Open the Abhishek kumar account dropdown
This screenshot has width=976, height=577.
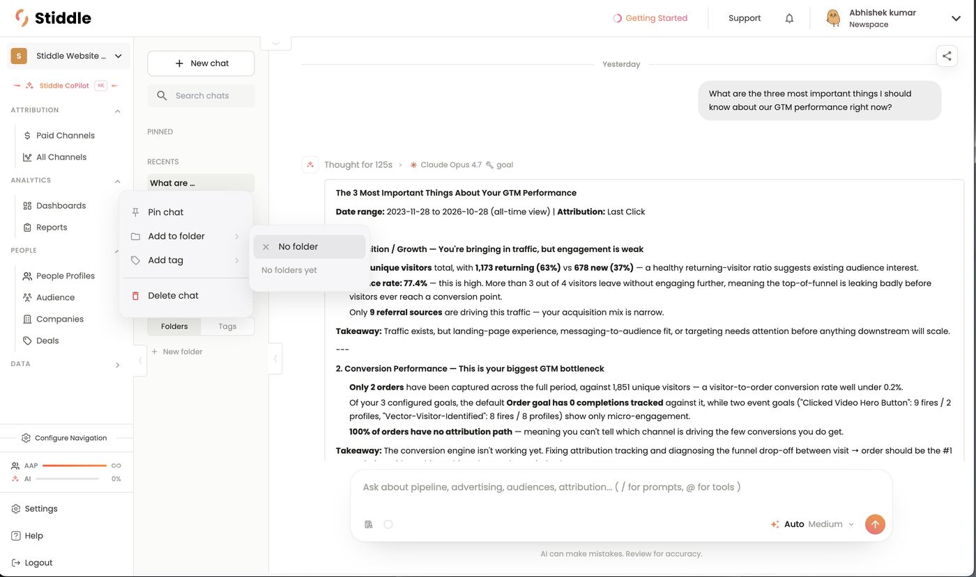[x=894, y=18]
